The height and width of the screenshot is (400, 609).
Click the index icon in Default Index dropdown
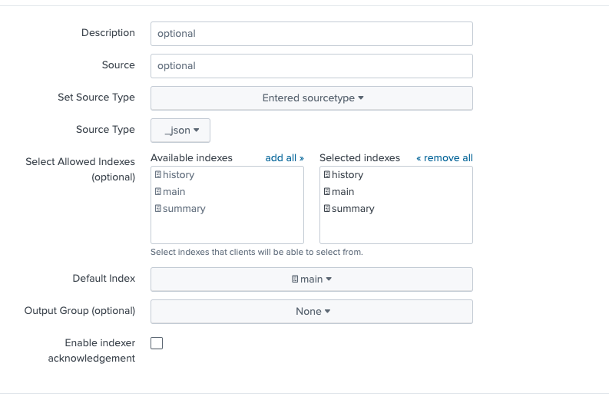point(295,279)
